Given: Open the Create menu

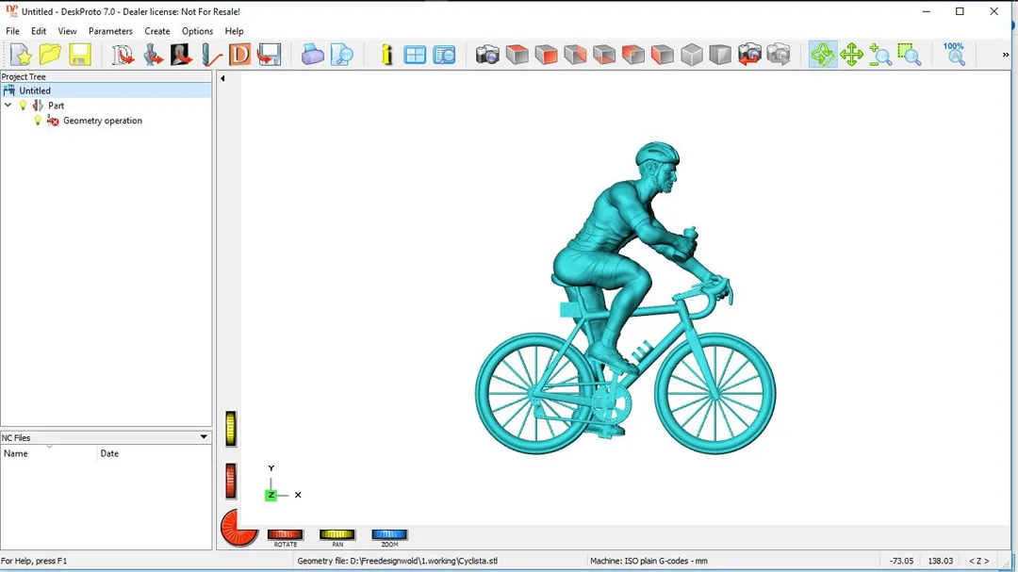Looking at the screenshot, I should 157,31.
